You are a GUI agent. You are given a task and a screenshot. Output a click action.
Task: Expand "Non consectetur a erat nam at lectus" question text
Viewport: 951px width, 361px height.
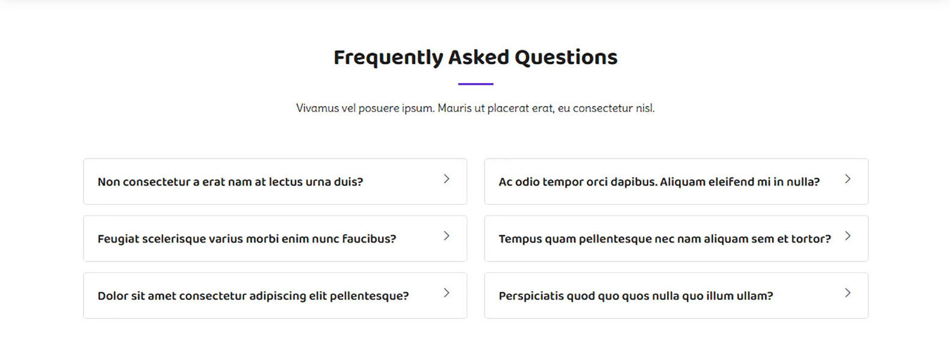tap(230, 182)
